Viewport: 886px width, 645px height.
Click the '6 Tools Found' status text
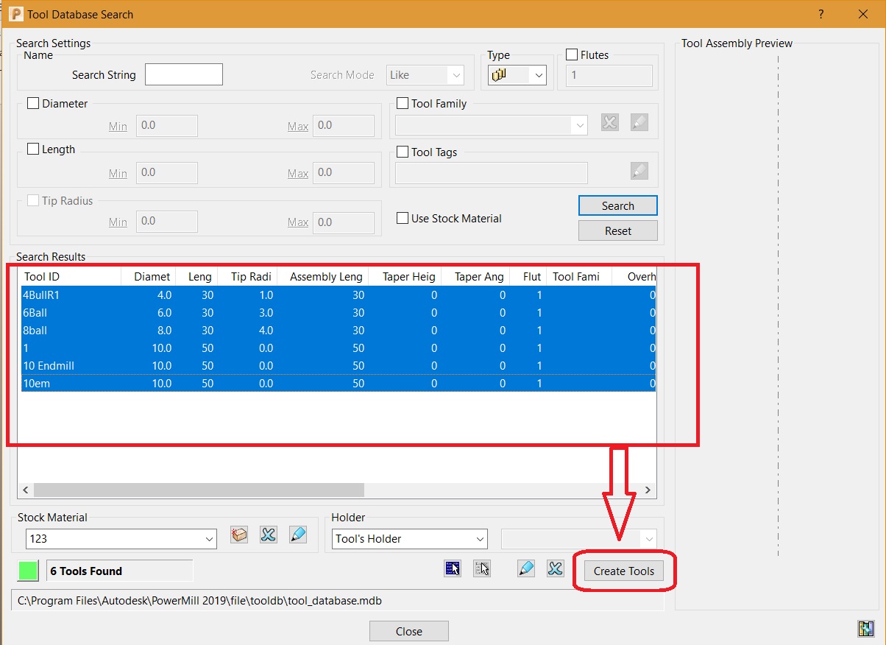pos(86,571)
